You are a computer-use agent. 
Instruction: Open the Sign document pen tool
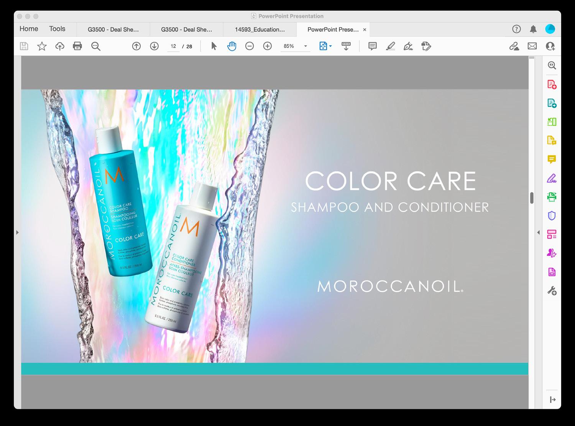click(408, 46)
